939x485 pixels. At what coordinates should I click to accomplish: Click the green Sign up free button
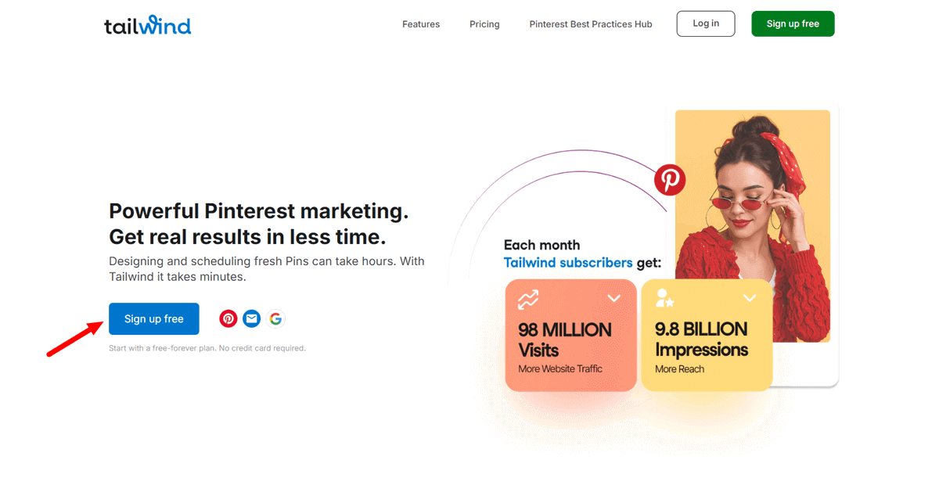click(793, 23)
